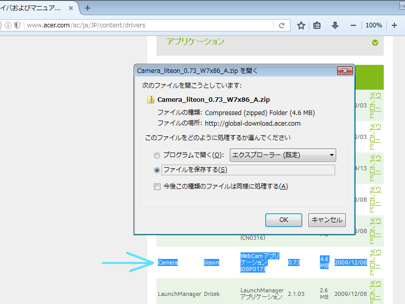Click the 2.1.03 version cell
The image size is (405, 304).
pyautogui.click(x=296, y=294)
